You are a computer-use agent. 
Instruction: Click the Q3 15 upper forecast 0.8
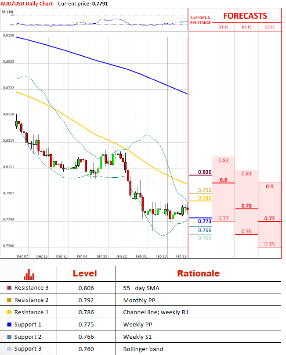269,186
